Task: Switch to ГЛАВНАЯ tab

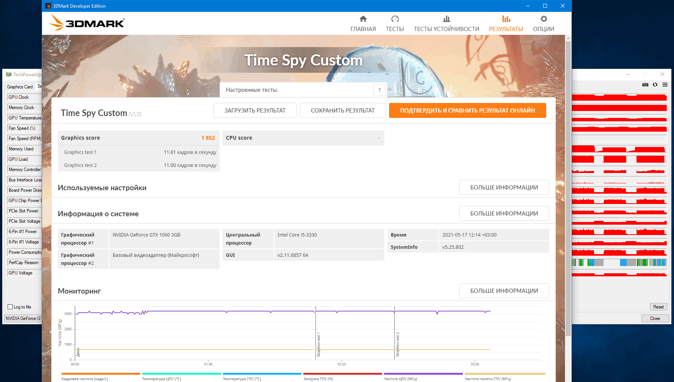Action: pos(363,29)
